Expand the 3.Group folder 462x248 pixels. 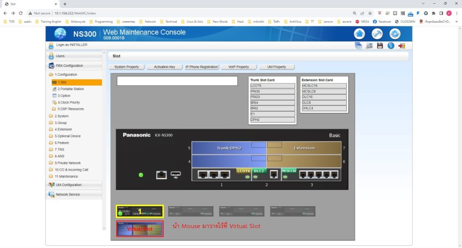58,123
